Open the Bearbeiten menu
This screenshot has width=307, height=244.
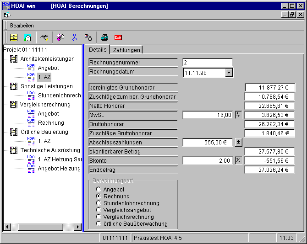tap(22, 26)
